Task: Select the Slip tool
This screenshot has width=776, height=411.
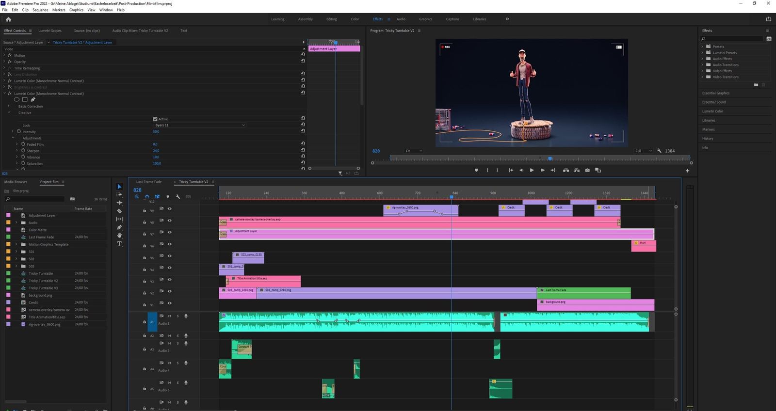Action: (119, 219)
